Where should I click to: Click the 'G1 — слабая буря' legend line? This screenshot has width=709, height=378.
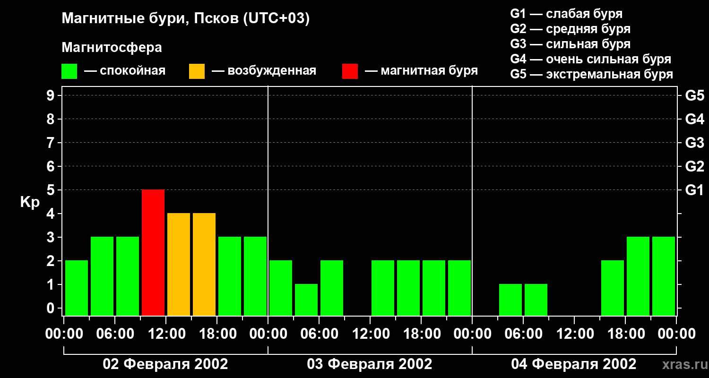point(566,14)
